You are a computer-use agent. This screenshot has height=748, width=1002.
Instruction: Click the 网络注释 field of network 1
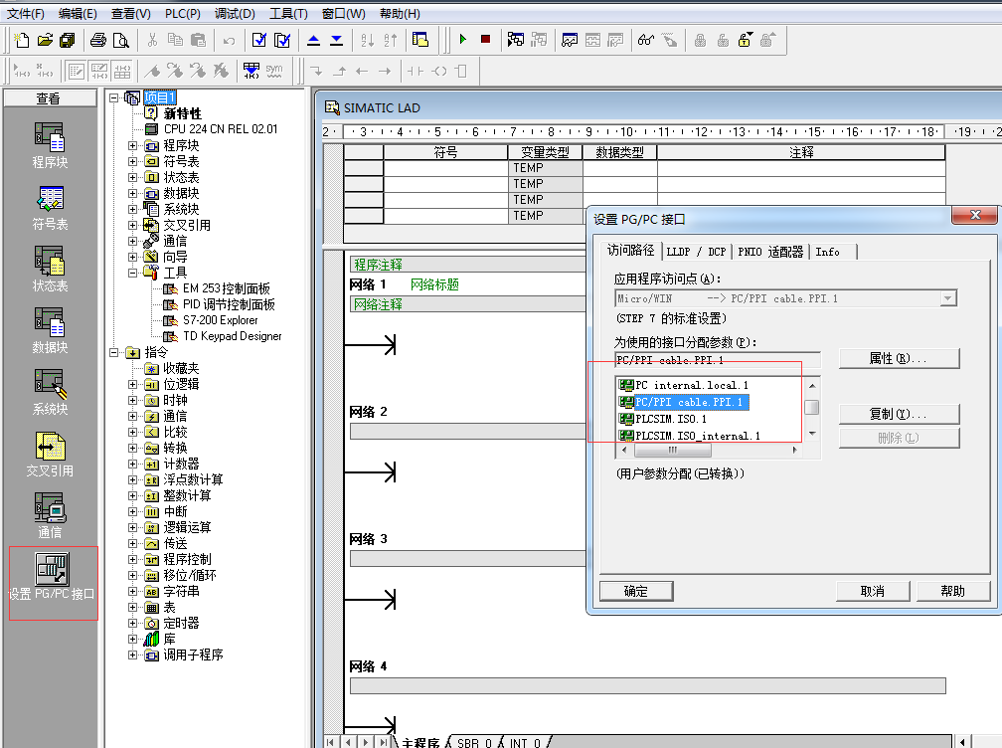click(468, 304)
